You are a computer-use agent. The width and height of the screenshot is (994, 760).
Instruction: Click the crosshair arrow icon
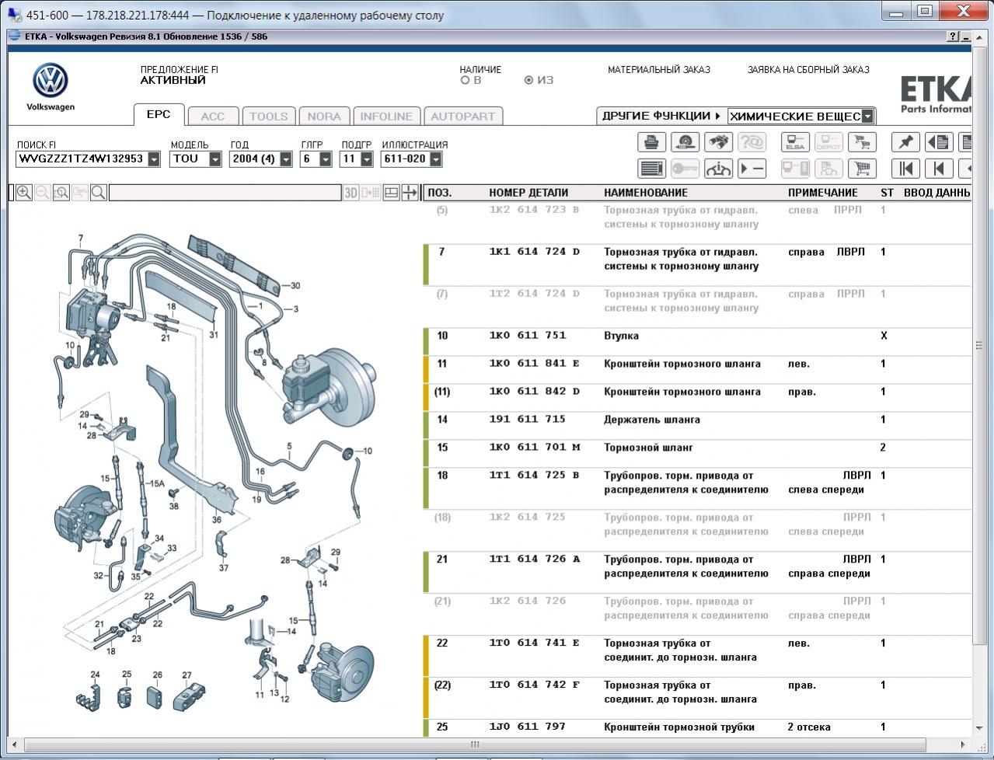410,193
